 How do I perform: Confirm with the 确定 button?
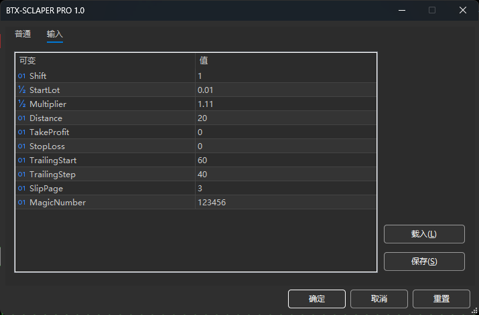317,299
